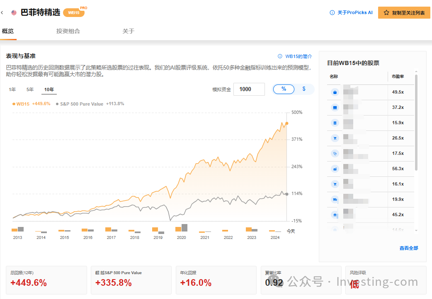432x299 pixels.
Task: Click the bank icon in 45.2x row
Action: (335, 215)
